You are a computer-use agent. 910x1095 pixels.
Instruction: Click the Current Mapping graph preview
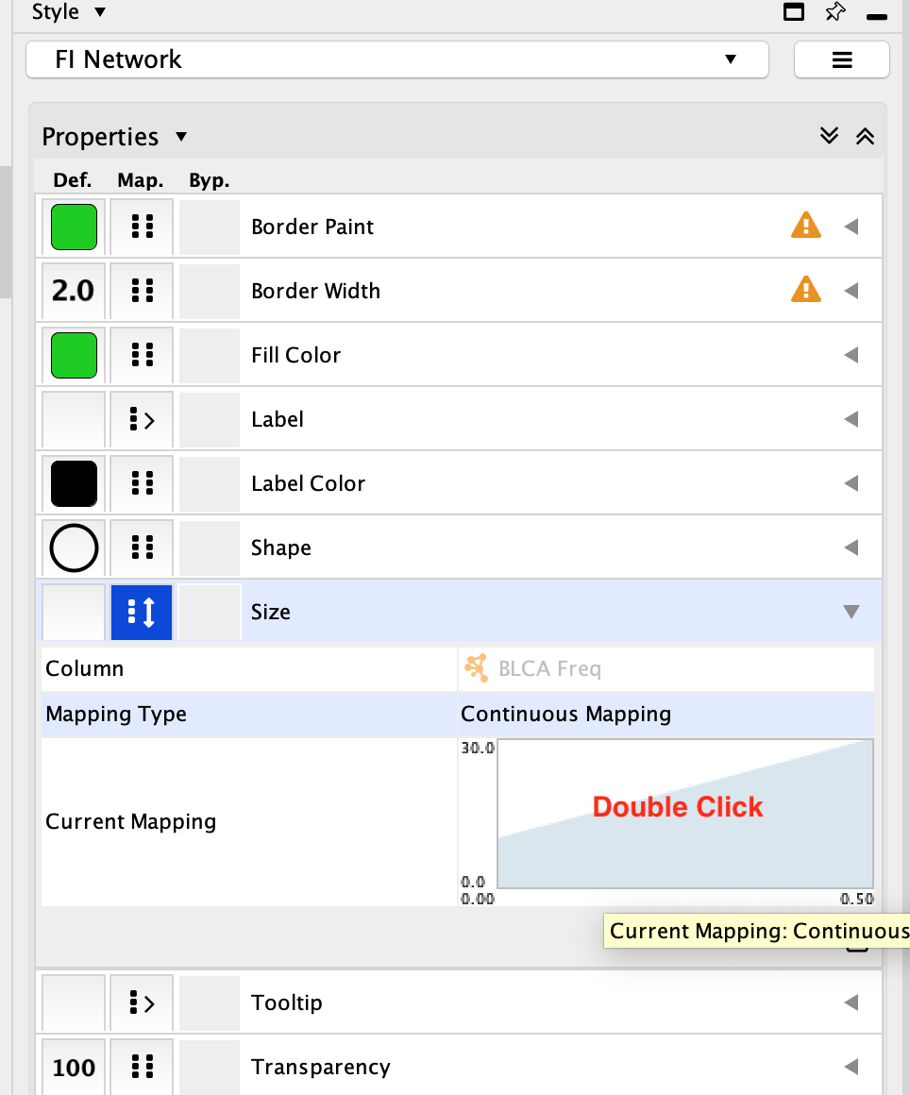(684, 814)
